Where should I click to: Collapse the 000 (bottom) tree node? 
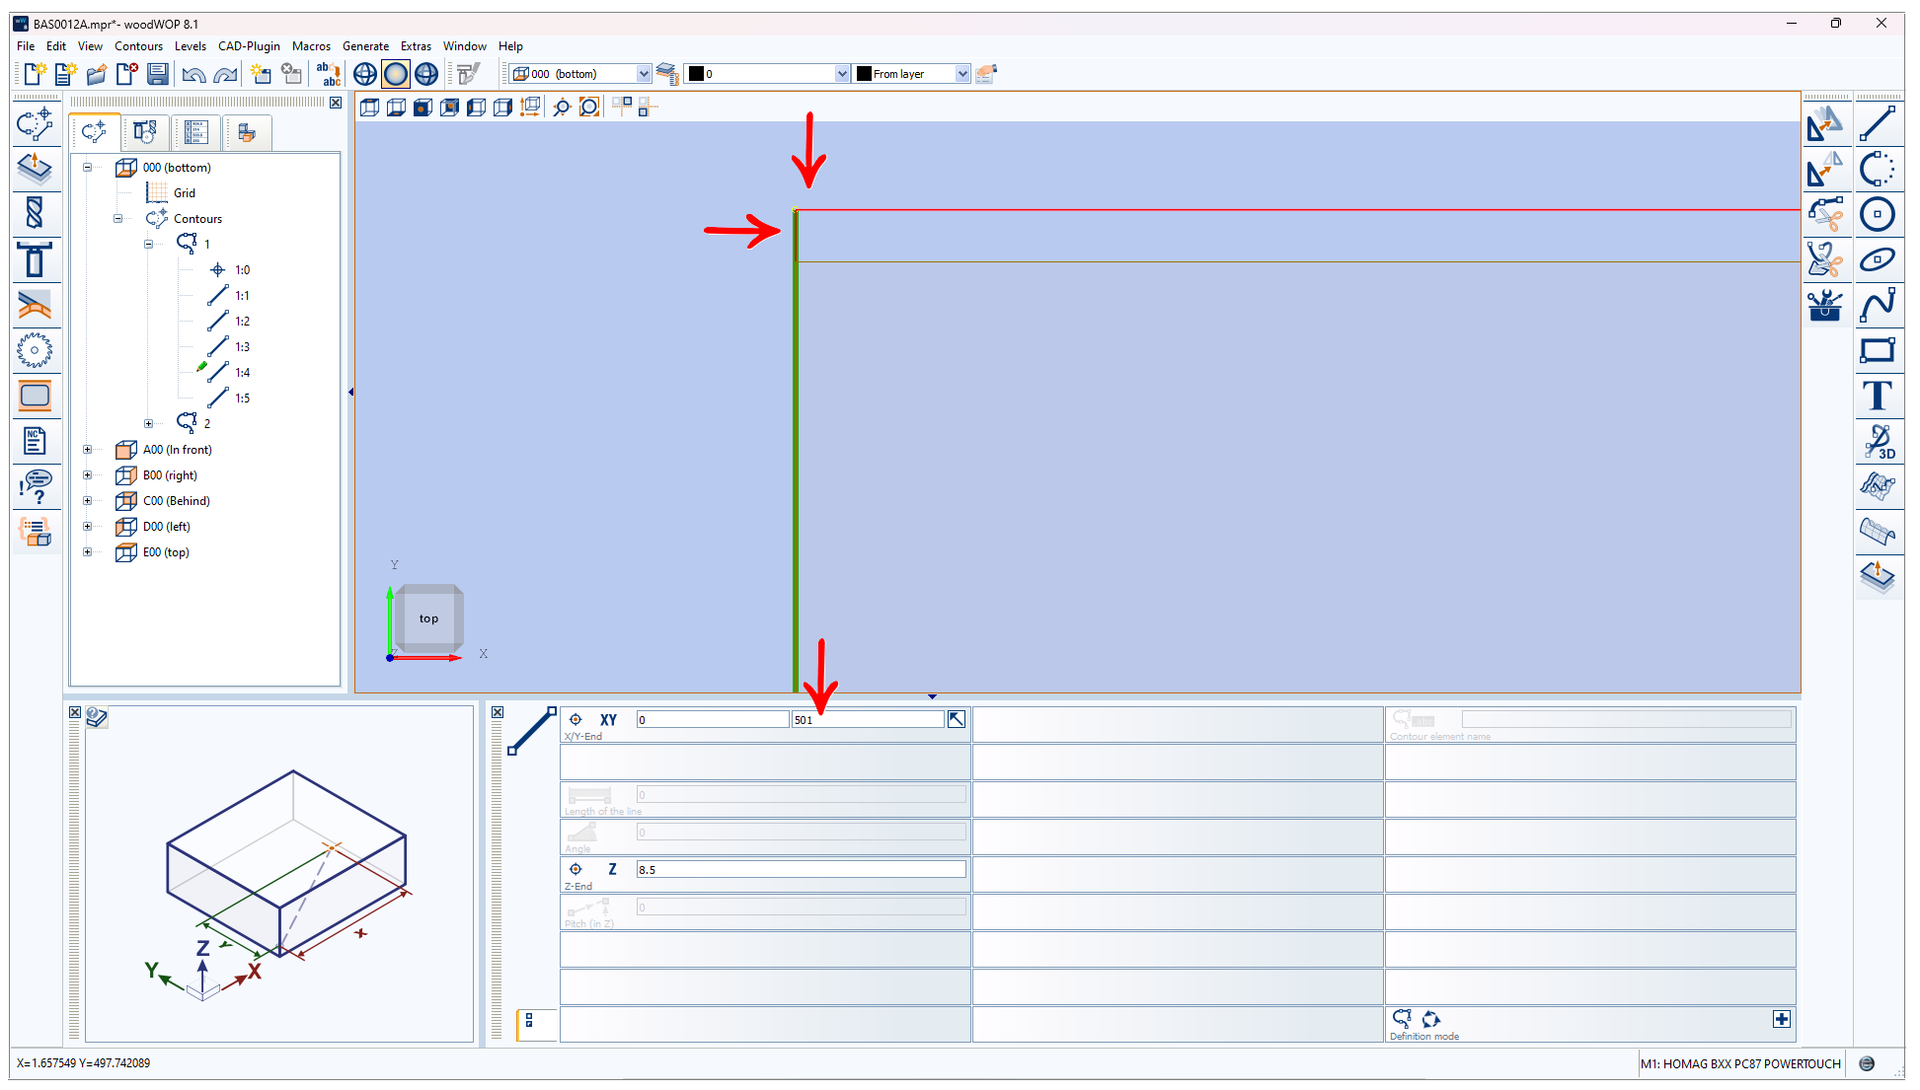point(87,168)
